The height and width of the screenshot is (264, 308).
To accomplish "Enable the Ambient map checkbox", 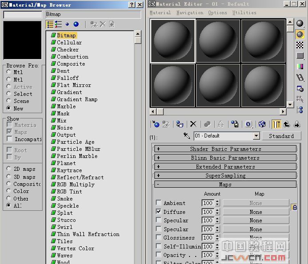I will click(158, 202).
